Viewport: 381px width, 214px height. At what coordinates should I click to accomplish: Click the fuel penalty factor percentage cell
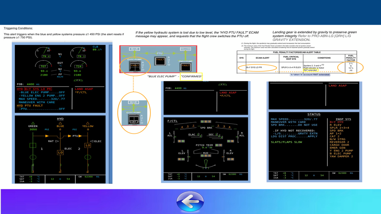(351, 67)
